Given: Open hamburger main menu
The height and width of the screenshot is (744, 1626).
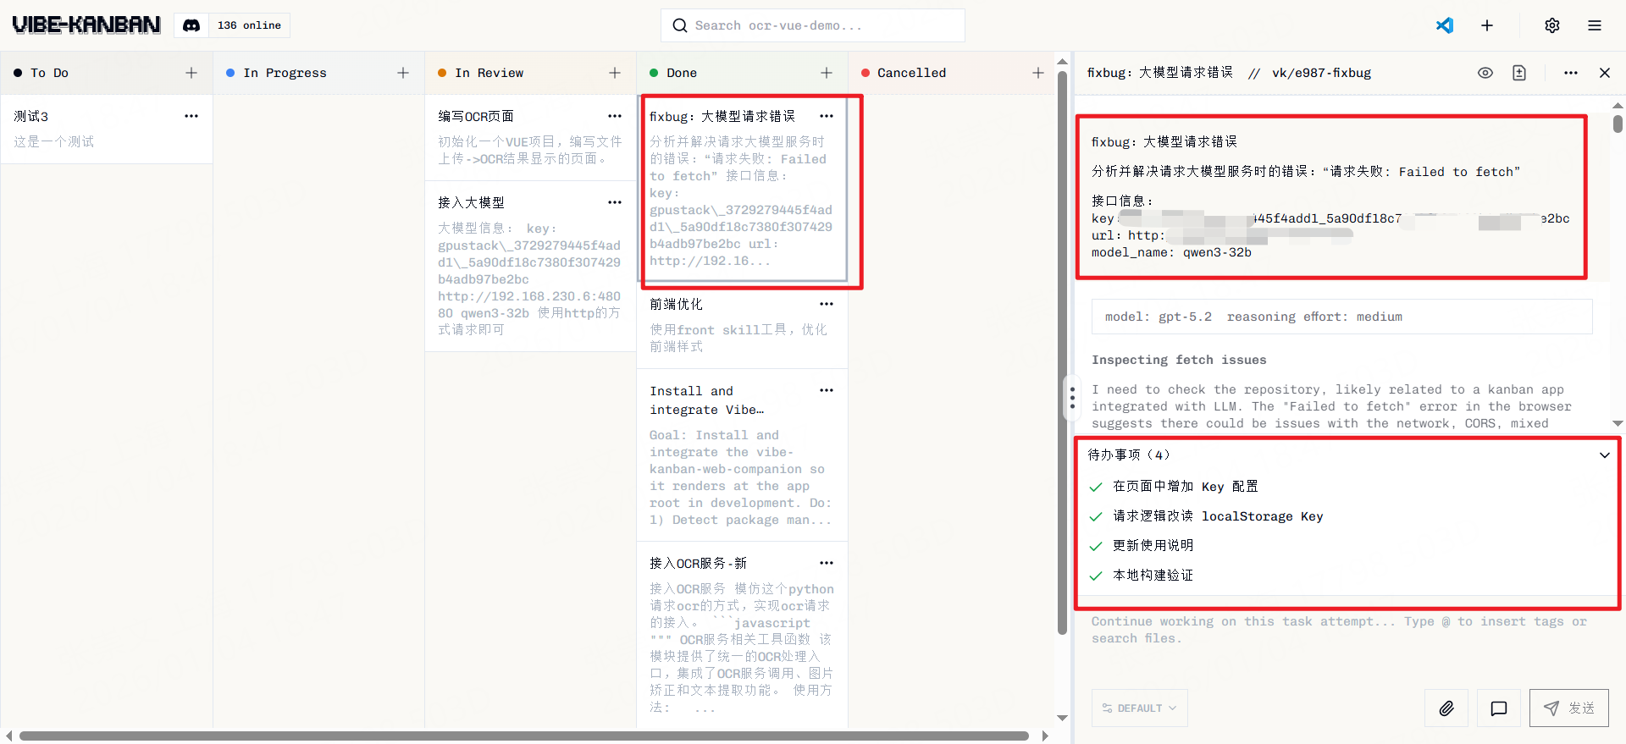Looking at the screenshot, I should pos(1595,25).
